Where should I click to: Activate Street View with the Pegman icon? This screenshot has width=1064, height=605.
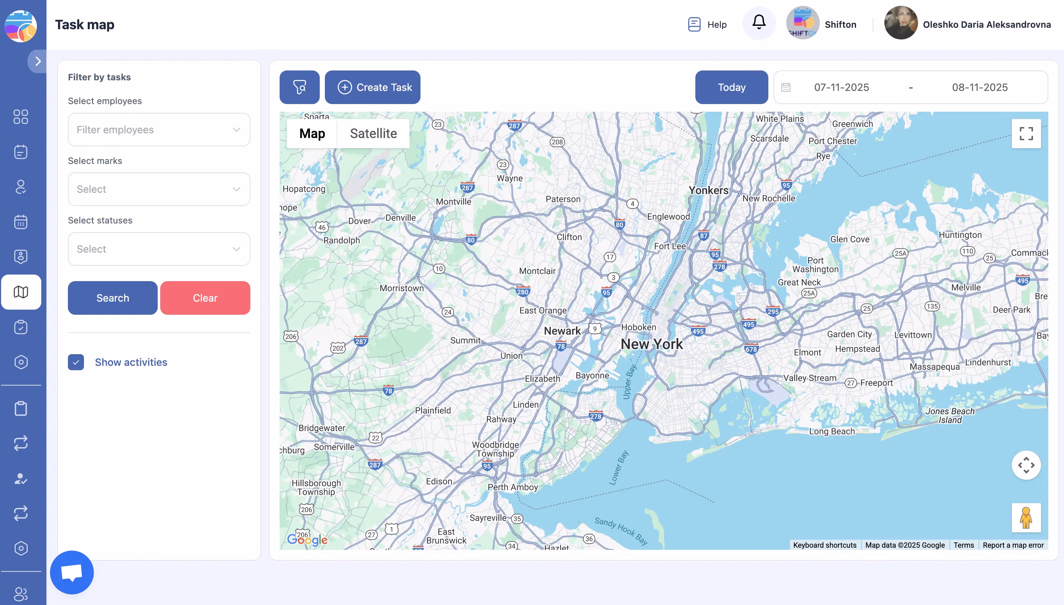pyautogui.click(x=1026, y=518)
